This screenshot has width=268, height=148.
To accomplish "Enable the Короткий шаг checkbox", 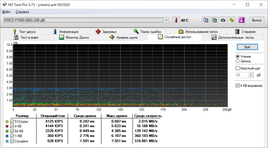I will (237, 68).
